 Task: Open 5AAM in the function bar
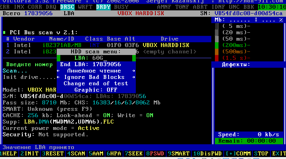(x=96, y=153)
